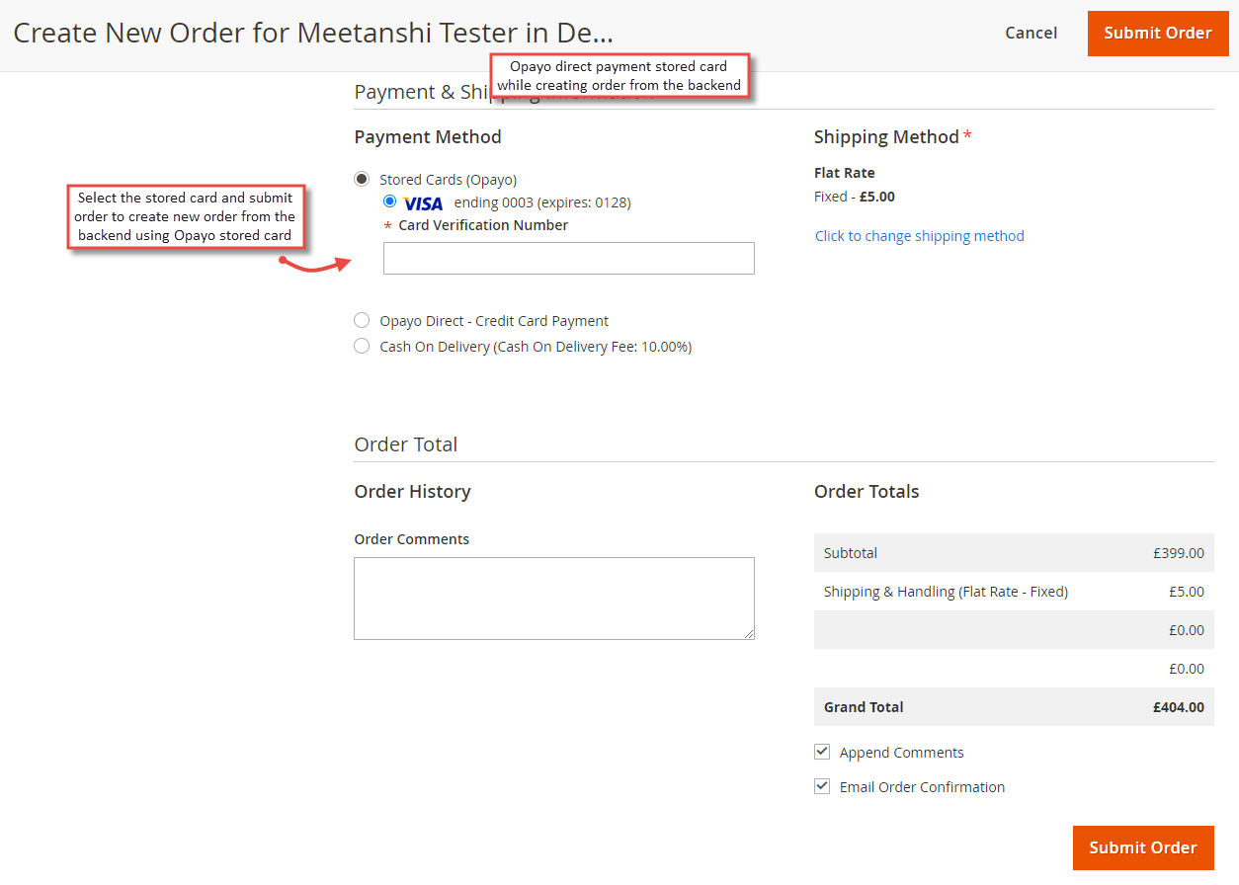Image resolution: width=1239 pixels, height=885 pixels.
Task: Click the Submit Order button in header
Action: tap(1158, 34)
